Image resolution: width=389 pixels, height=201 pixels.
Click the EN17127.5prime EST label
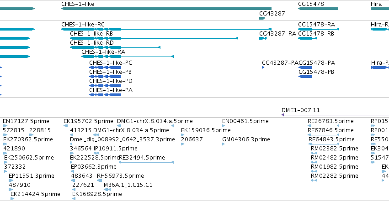26,121
